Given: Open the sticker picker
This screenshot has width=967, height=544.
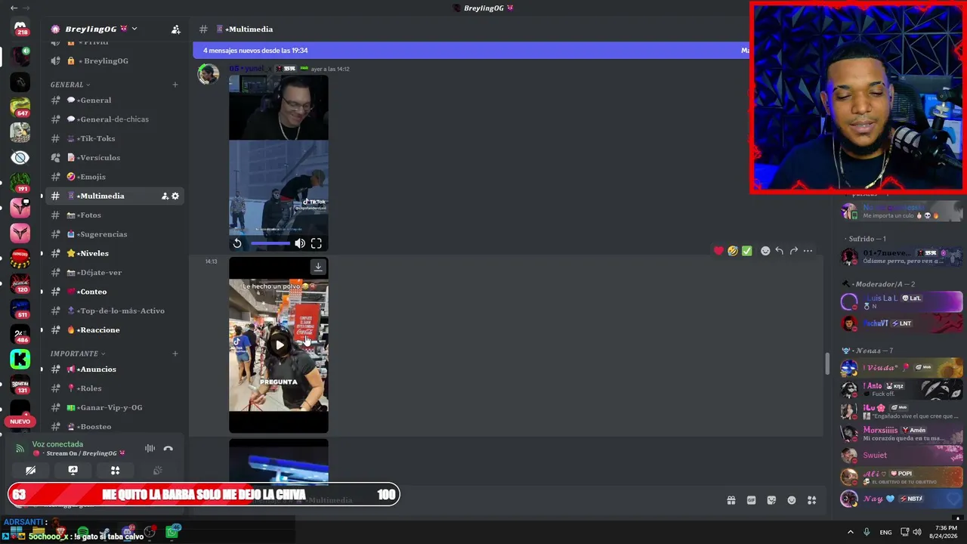Looking at the screenshot, I should [x=771, y=500].
